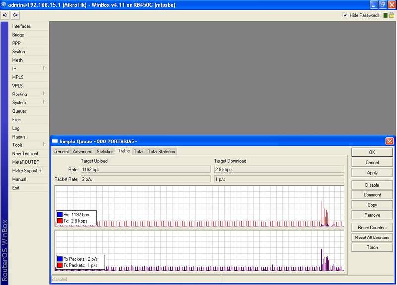
Task: Toggle the Hide Passwords checkbox
Action: 345,15
